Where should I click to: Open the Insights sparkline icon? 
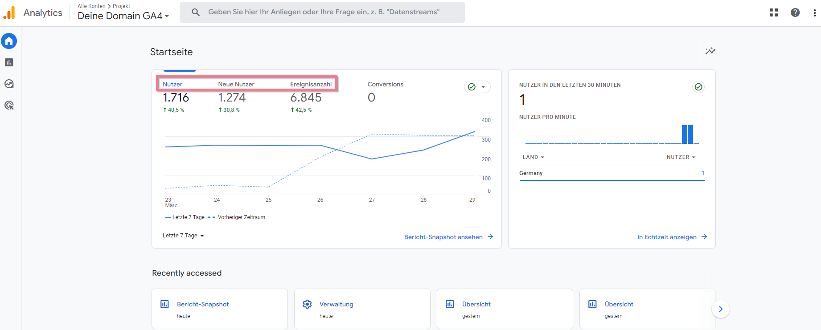click(710, 51)
